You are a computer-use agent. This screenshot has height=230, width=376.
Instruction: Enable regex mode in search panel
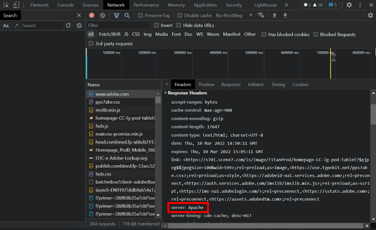pyautogui.click(x=17, y=26)
